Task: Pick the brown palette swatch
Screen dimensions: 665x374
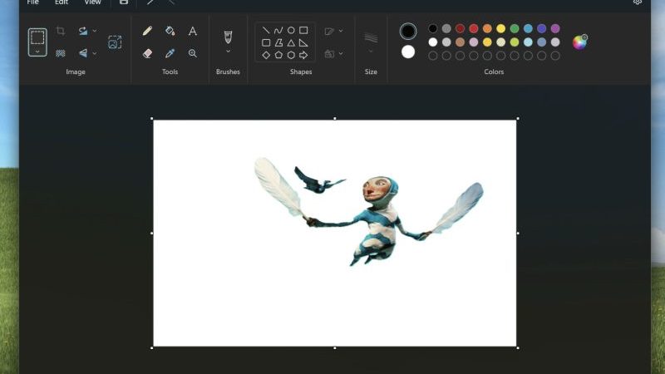Action: pyautogui.click(x=460, y=42)
